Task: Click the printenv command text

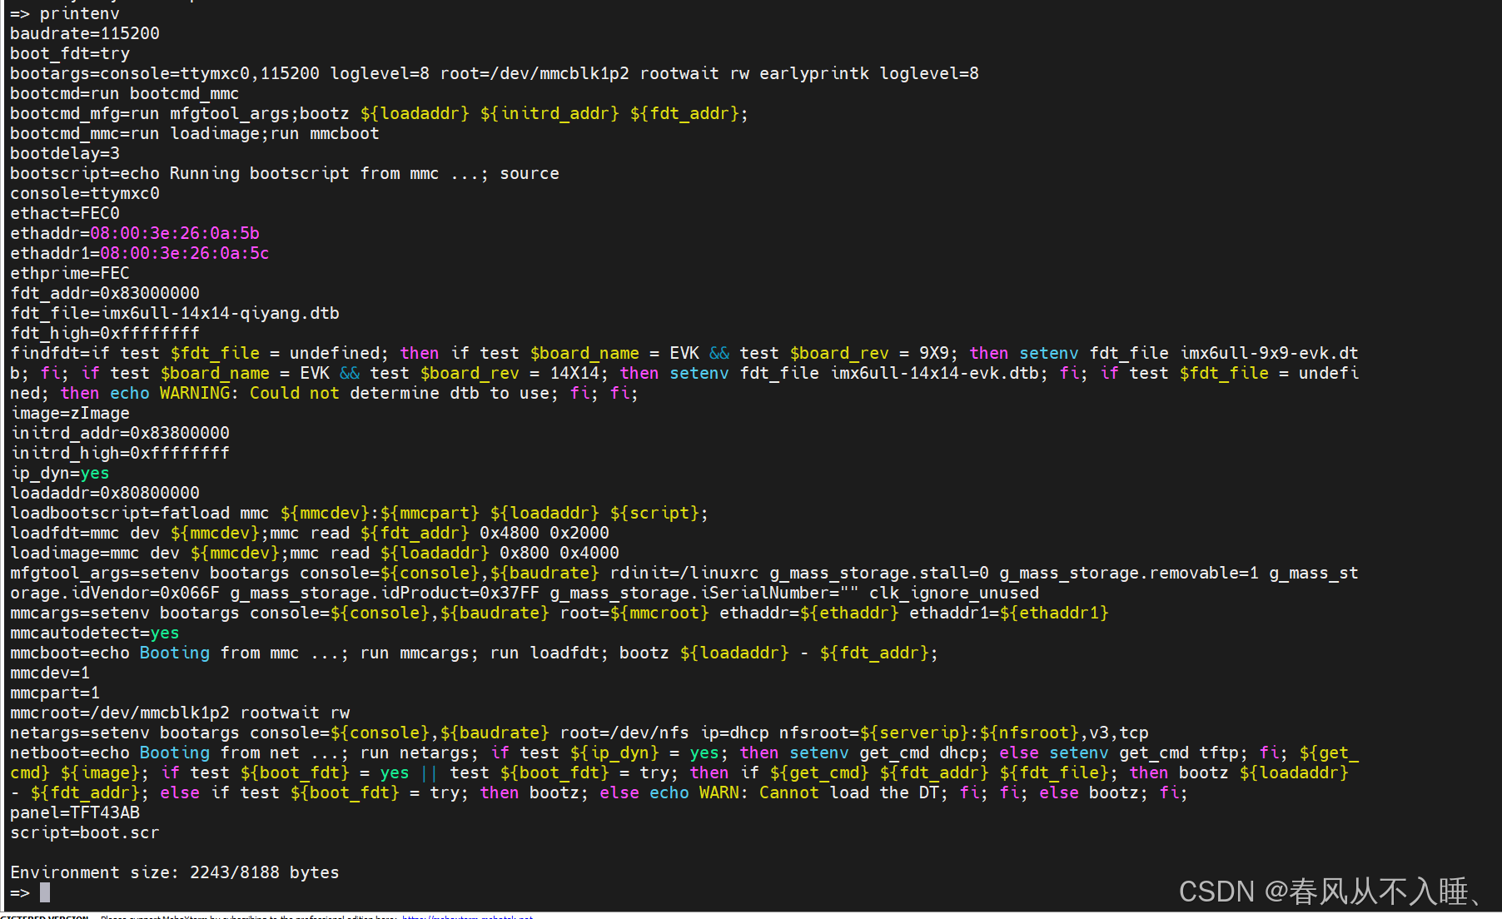Action: pos(78,13)
